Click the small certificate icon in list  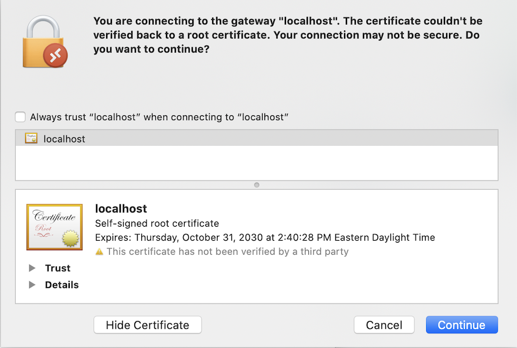(x=31, y=139)
